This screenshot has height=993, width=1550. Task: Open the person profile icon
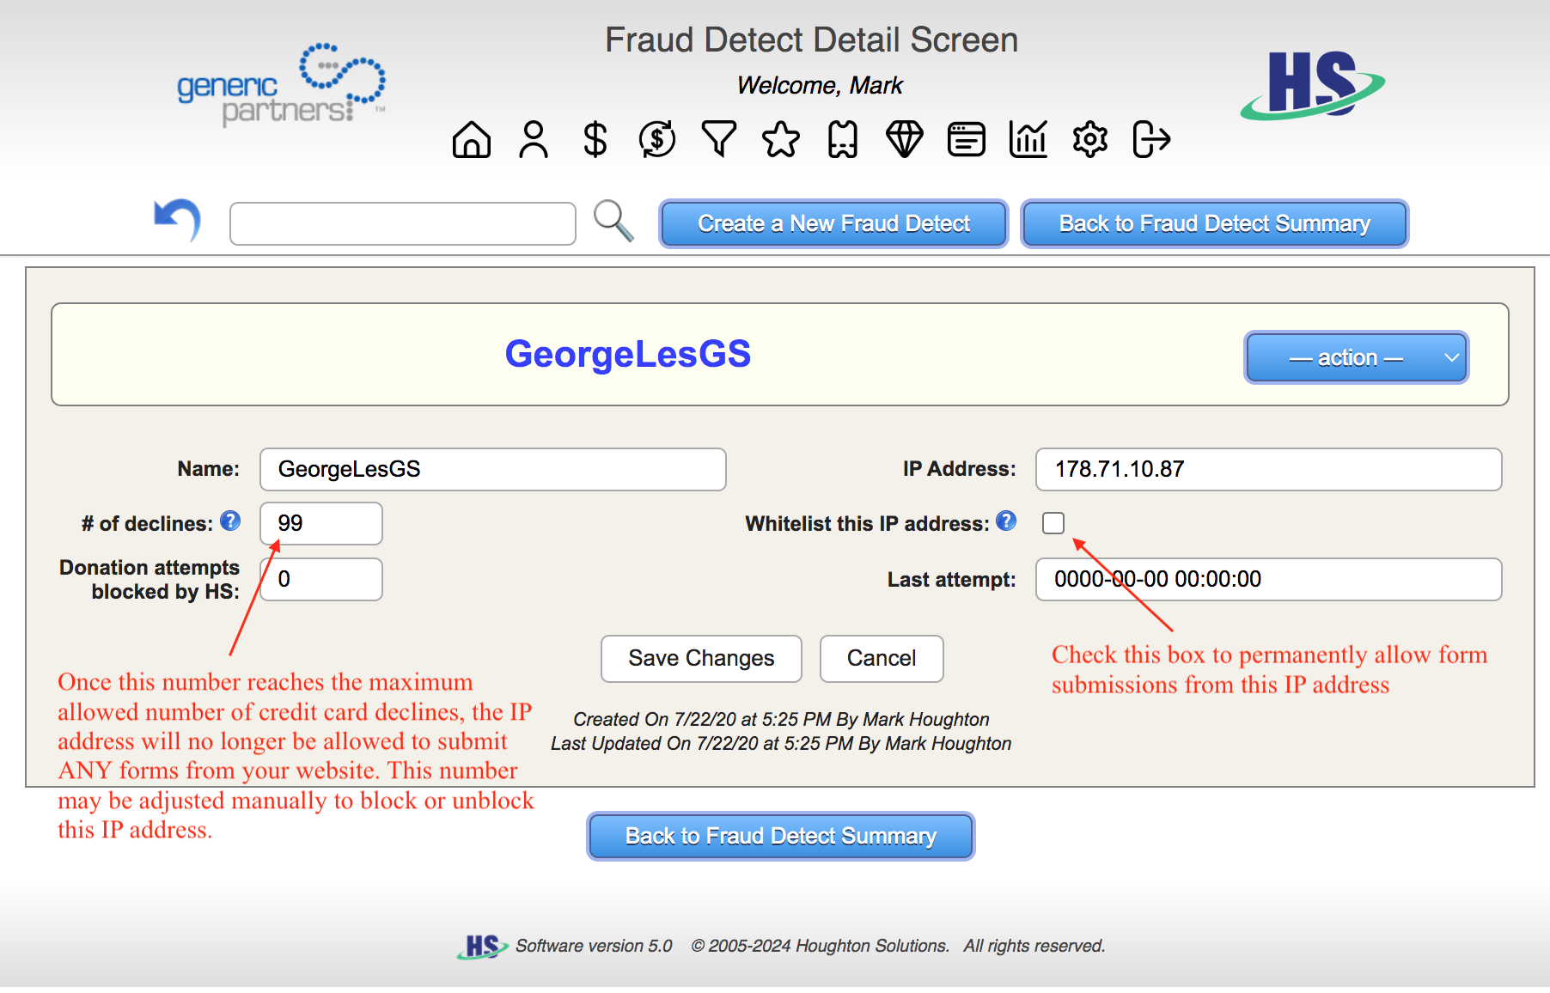click(x=533, y=139)
